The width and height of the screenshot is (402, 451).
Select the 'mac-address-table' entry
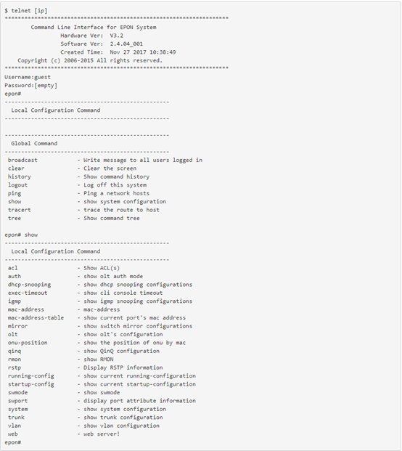(36, 317)
